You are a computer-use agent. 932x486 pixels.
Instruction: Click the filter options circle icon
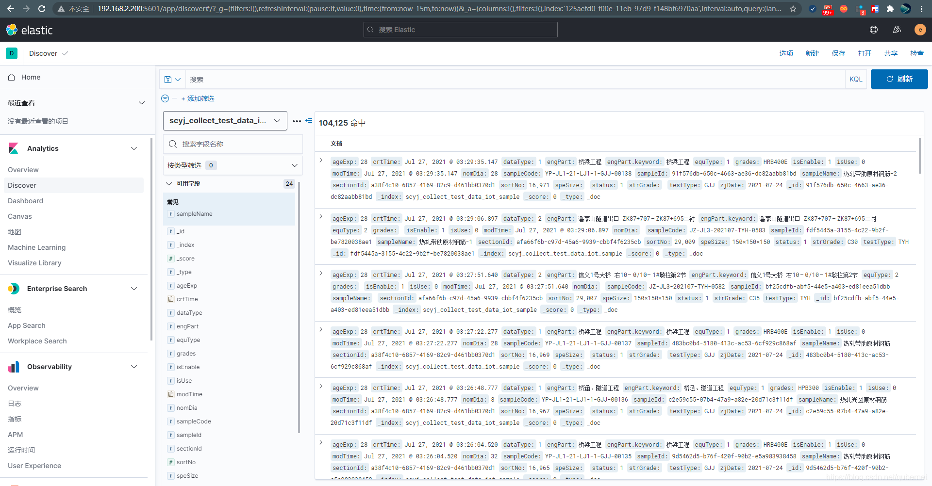[x=165, y=98]
